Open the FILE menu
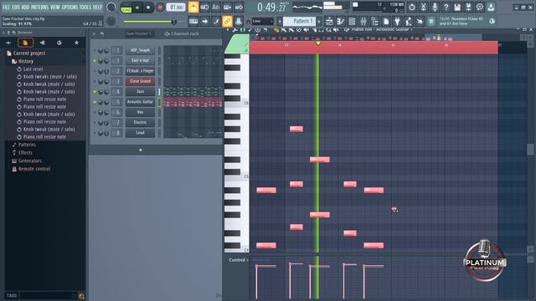 (x=6, y=7)
